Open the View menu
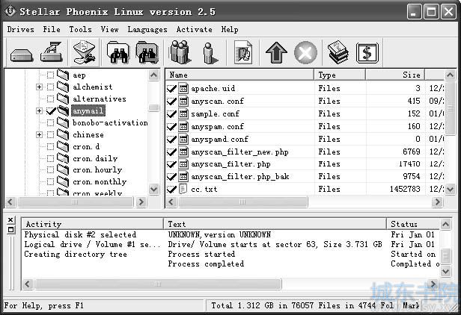 point(109,29)
